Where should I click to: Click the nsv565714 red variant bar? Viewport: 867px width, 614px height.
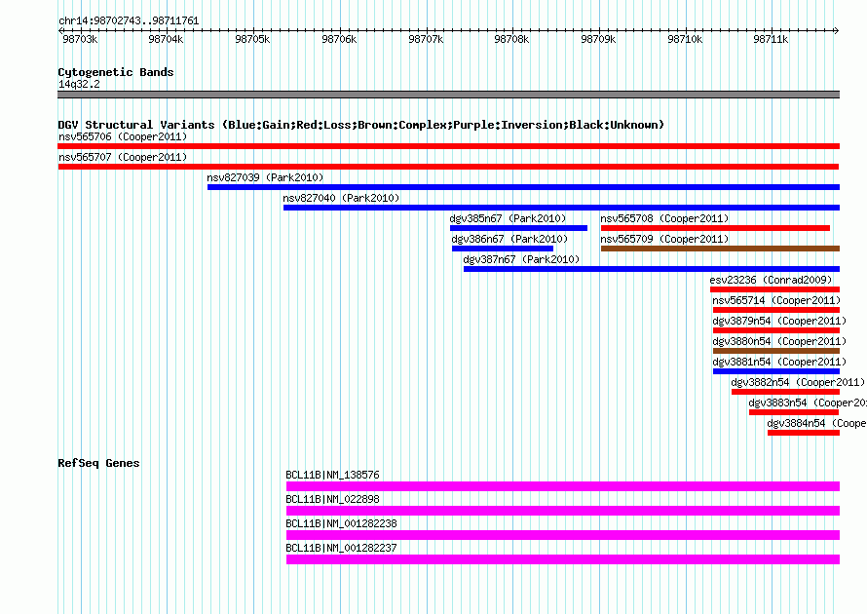(x=776, y=310)
